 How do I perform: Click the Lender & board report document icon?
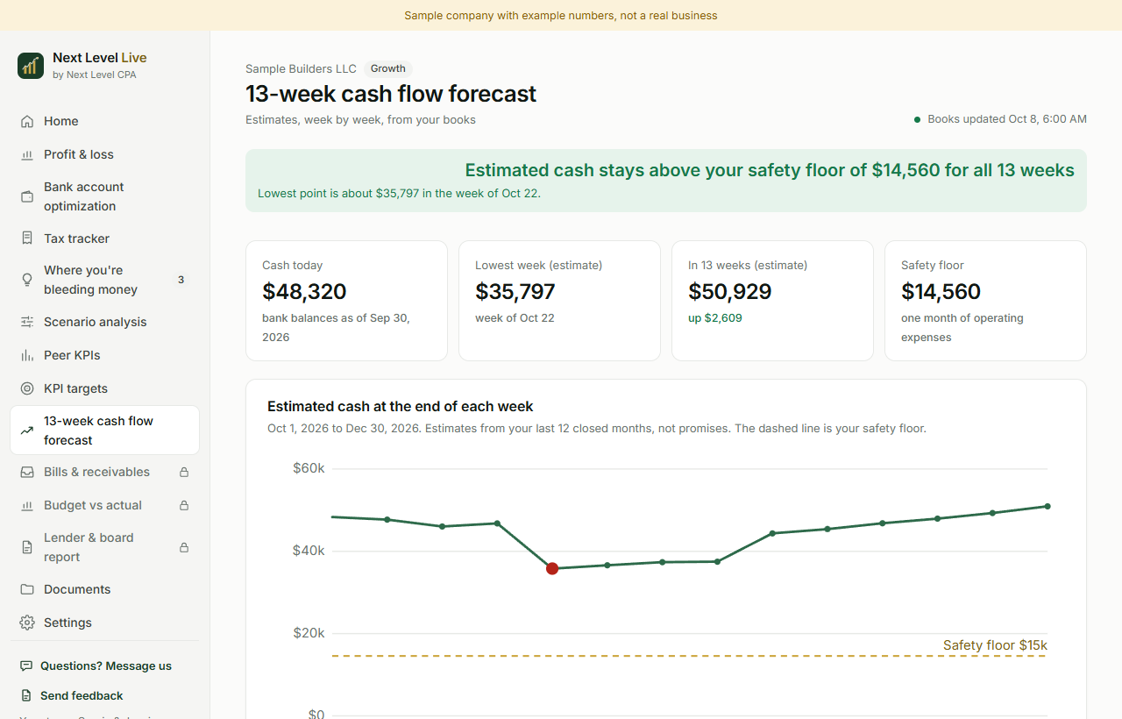27,547
